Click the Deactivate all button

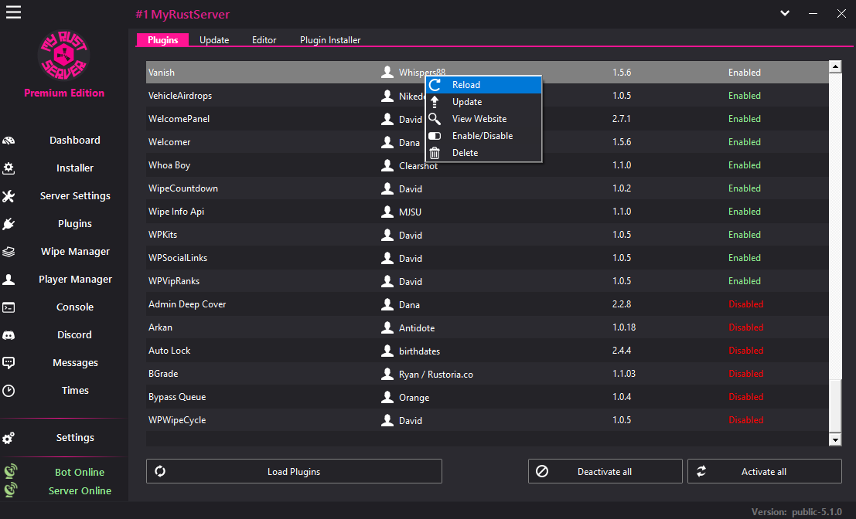pos(605,471)
